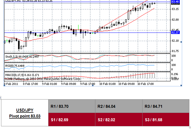Click the bottom-center resize handle of image
Viewport: 191px width, 129px height.
point(92,86)
